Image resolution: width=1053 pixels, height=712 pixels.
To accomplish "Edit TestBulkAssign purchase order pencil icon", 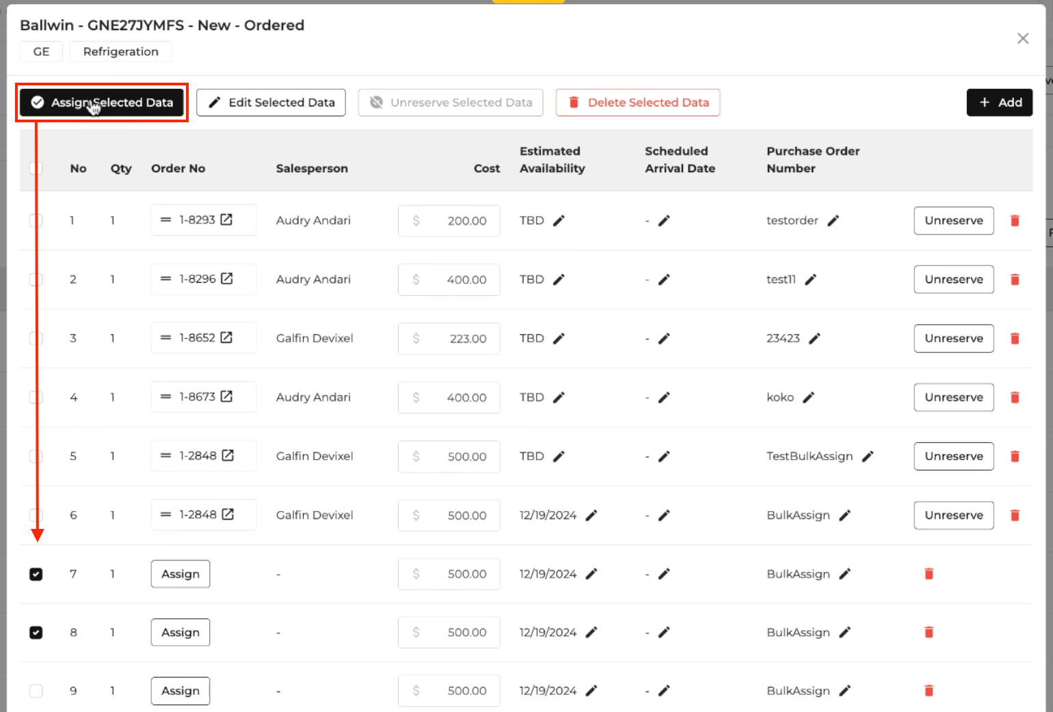I will click(868, 456).
